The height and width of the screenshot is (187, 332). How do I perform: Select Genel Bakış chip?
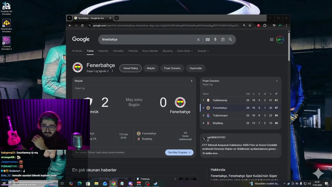pos(130,68)
